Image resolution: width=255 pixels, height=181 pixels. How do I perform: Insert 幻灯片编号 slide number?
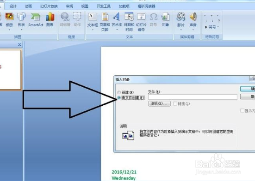click(x=141, y=22)
